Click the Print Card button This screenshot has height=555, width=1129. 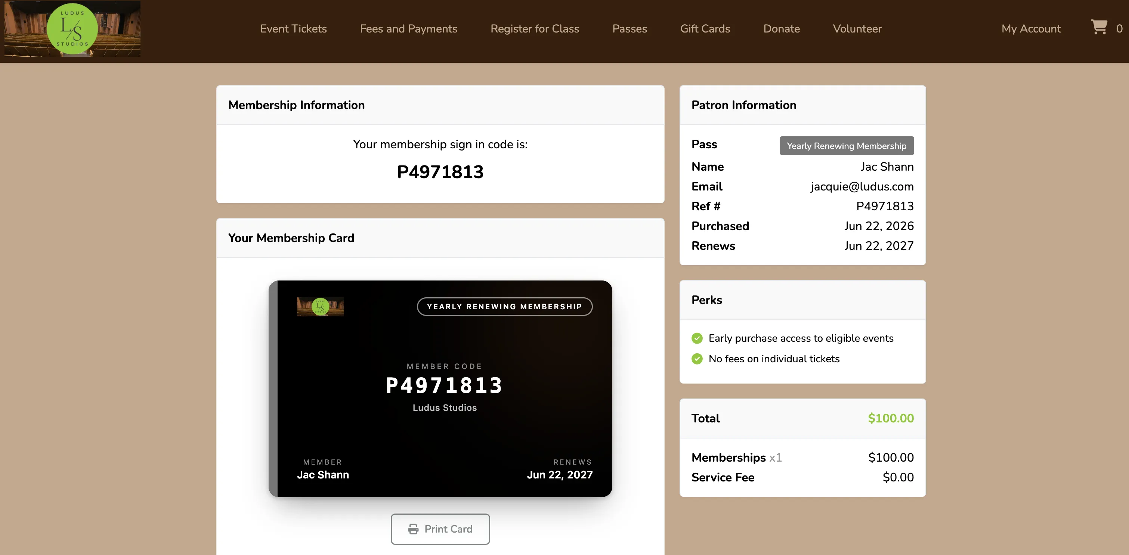point(440,529)
